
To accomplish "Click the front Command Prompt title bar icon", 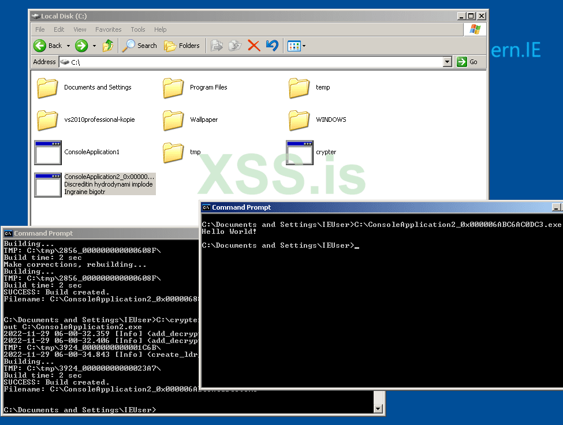I will pyautogui.click(x=206, y=207).
